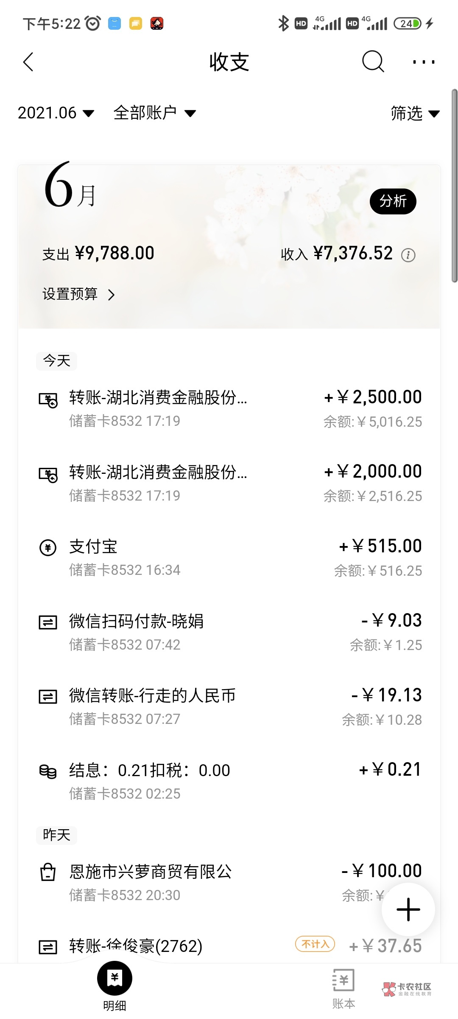Open the 微信扫码付款-晓娟 transaction
The width and height of the screenshot is (458, 1019).
click(229, 632)
